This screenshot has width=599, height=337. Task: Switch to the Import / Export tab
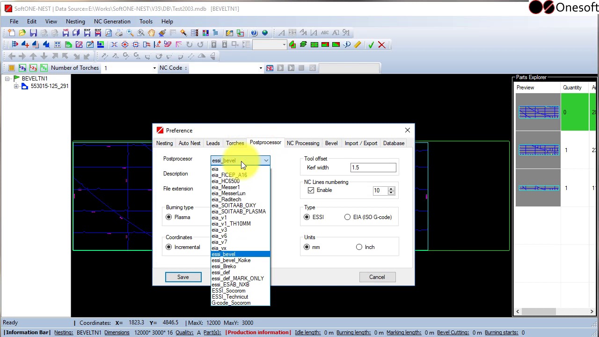pyautogui.click(x=361, y=143)
